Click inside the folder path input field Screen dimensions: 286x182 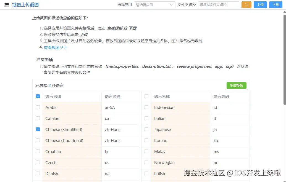click(218, 4)
